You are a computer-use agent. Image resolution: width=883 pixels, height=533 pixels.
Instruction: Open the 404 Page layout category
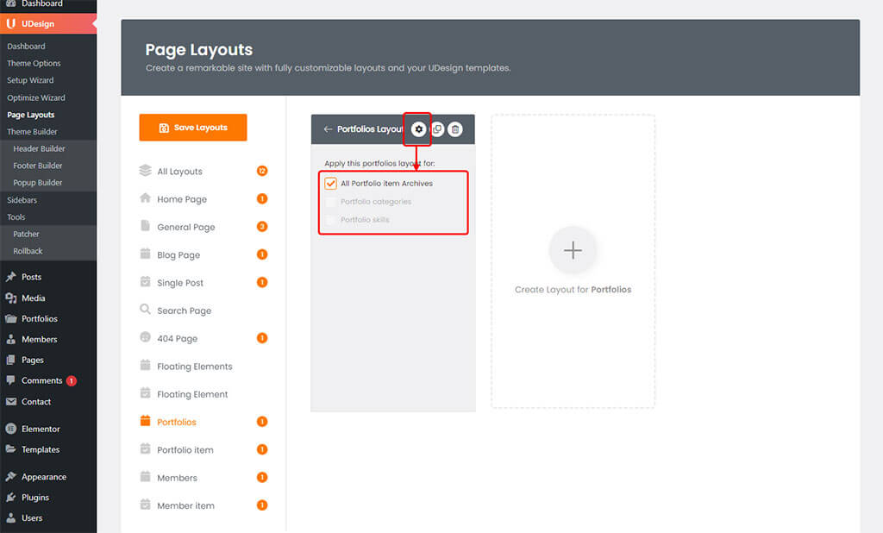pyautogui.click(x=177, y=339)
